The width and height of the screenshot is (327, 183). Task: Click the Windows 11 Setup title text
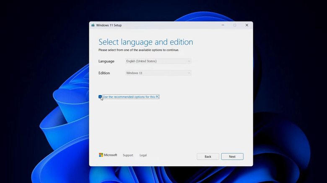pyautogui.click(x=109, y=25)
